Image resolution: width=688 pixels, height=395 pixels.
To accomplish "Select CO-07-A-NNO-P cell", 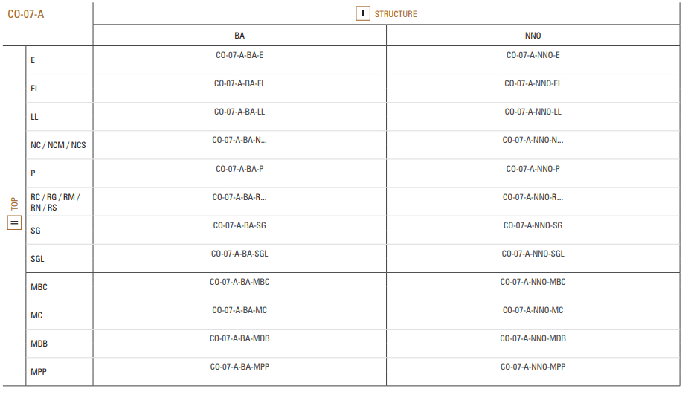I will pos(533,169).
